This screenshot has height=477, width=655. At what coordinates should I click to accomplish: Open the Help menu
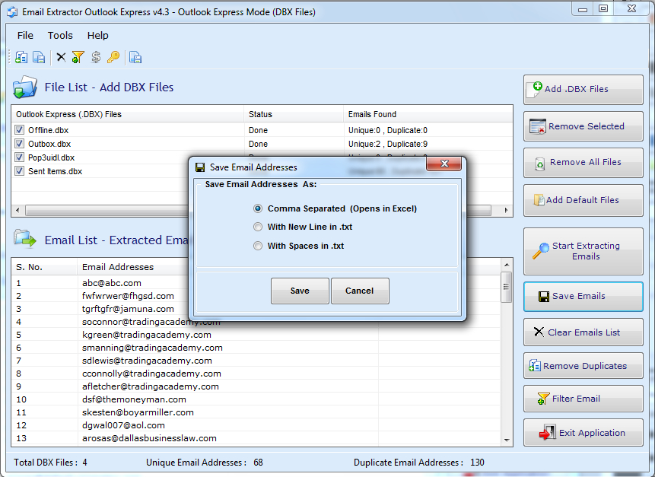point(97,36)
